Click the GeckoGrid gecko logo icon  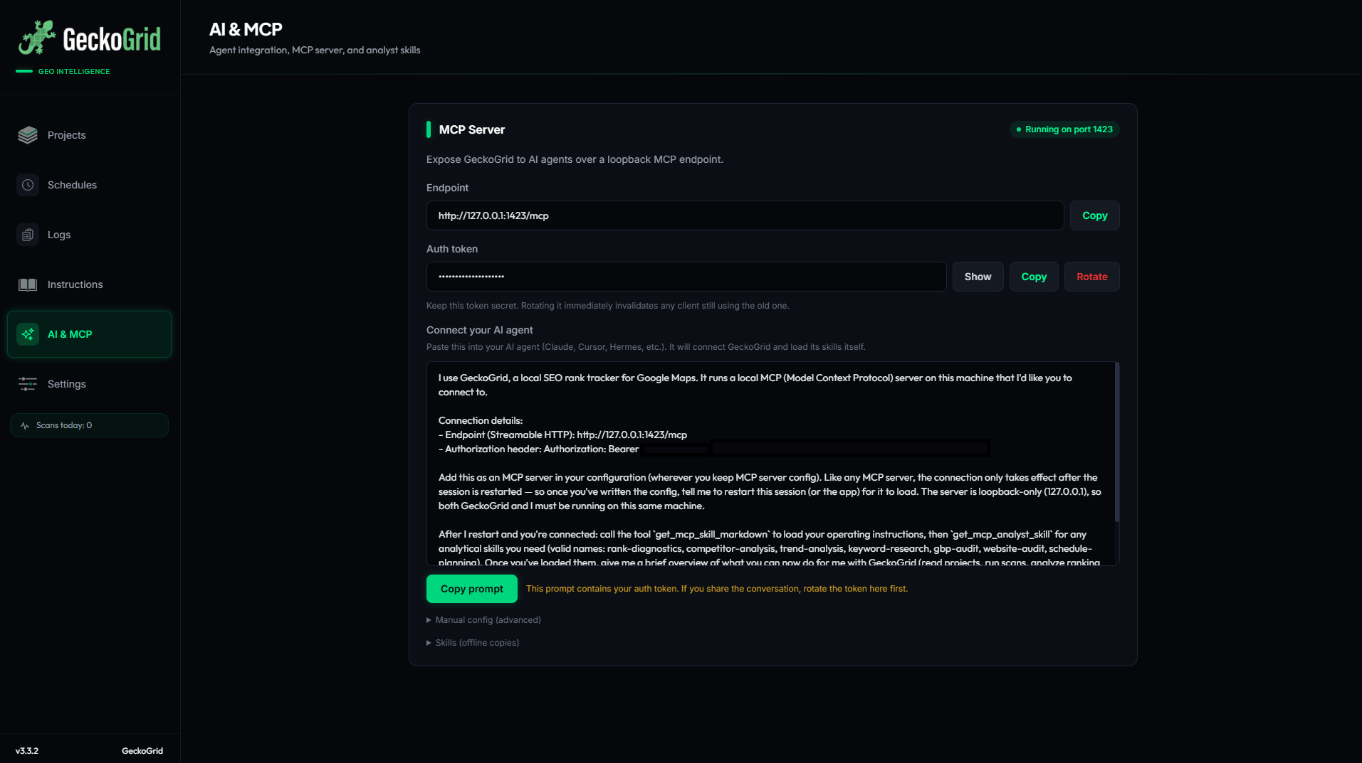[x=37, y=38]
